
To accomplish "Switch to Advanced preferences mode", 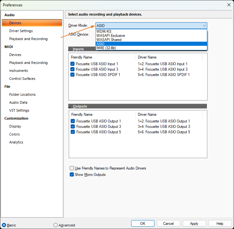I will click(x=55, y=225).
